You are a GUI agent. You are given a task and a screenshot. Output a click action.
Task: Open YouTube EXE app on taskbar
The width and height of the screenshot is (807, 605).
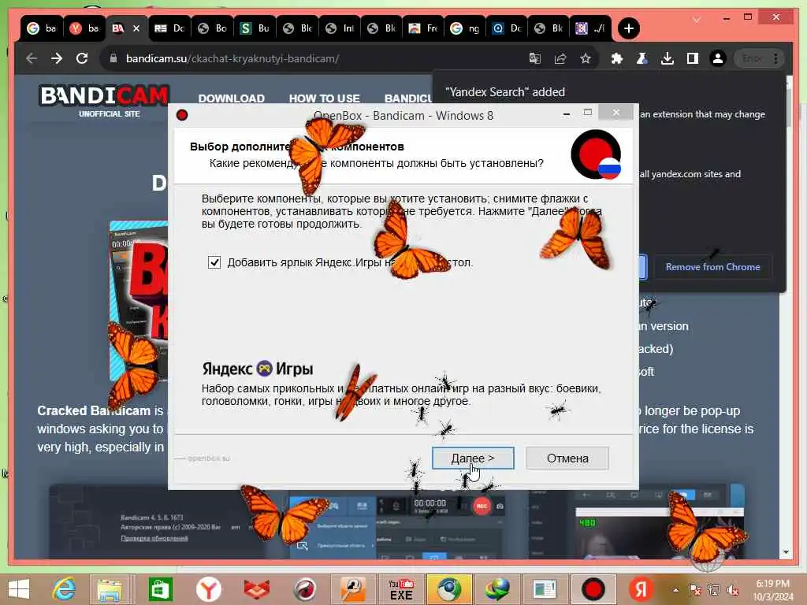pyautogui.click(x=401, y=589)
